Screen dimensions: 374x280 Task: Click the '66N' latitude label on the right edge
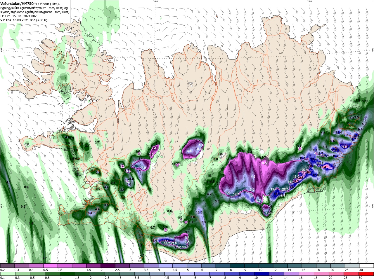click(373, 50)
